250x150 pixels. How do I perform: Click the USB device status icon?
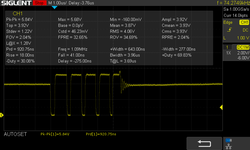point(229,140)
